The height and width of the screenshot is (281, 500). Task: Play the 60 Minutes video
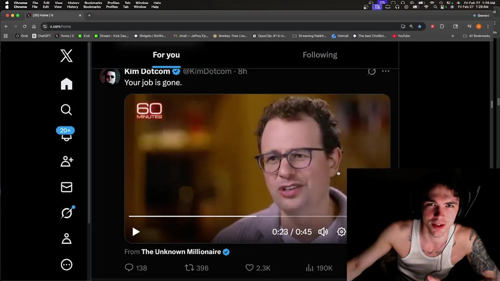(136, 232)
